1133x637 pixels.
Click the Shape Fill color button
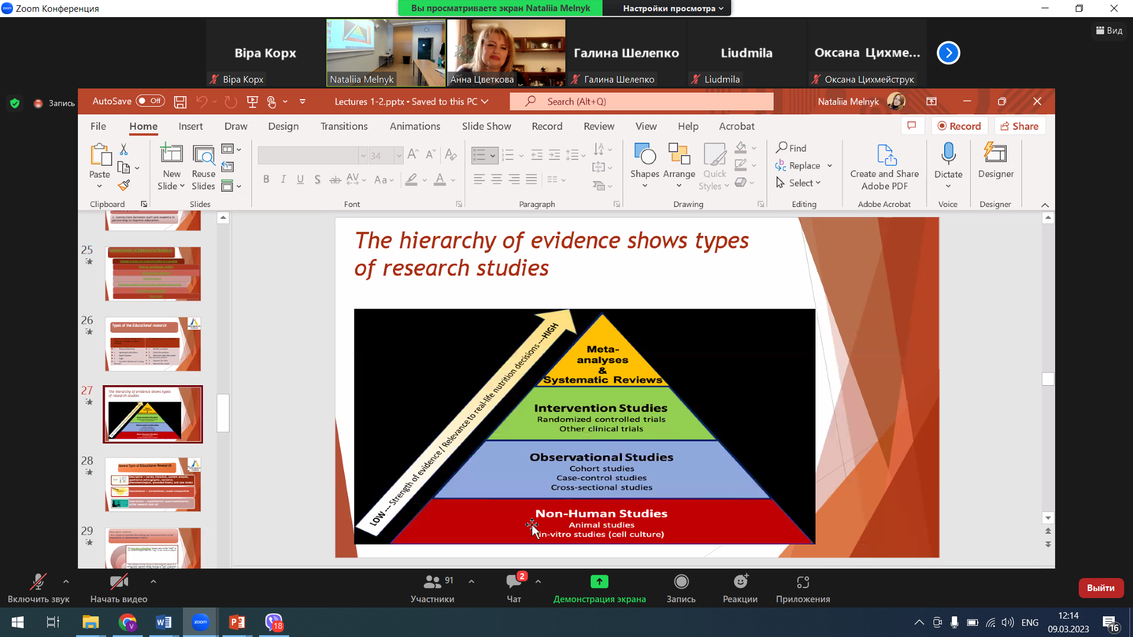tap(741, 147)
